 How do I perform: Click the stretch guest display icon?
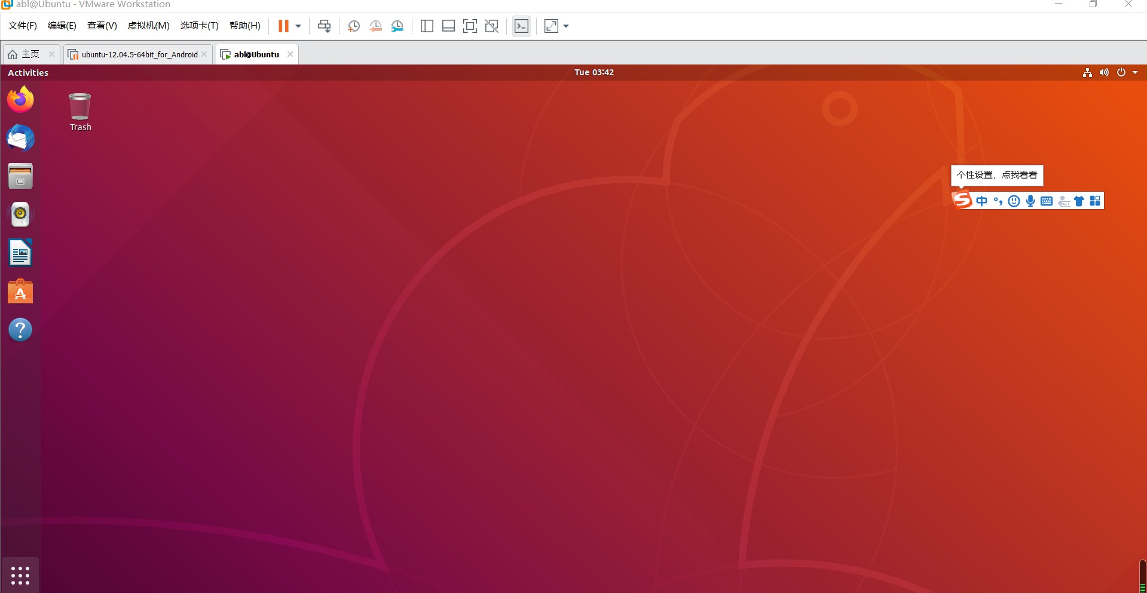[x=551, y=26]
